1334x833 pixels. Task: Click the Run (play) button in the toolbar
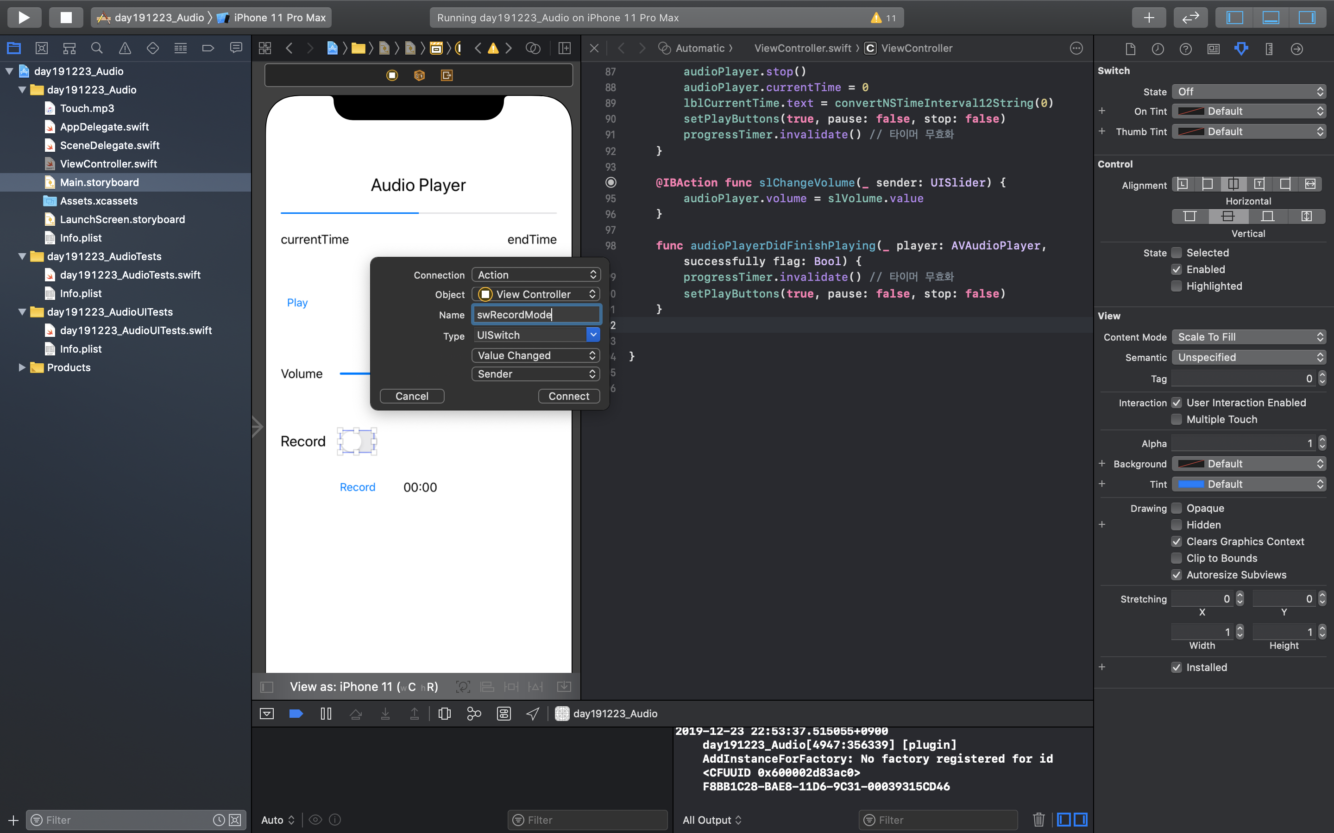24,18
